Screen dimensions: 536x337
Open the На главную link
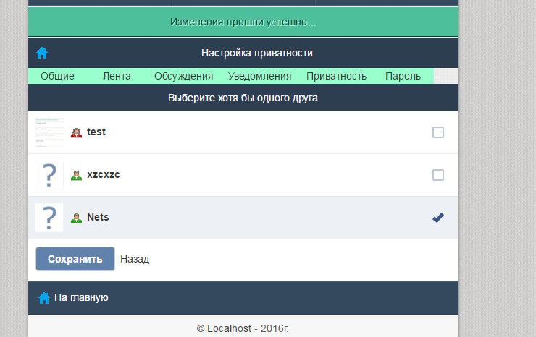click(81, 298)
